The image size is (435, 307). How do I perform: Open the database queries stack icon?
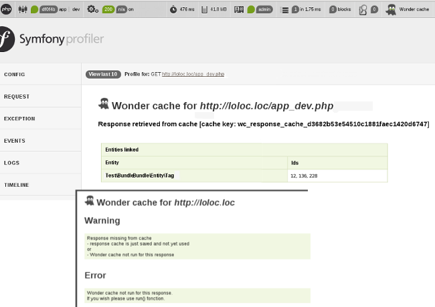coord(284,10)
